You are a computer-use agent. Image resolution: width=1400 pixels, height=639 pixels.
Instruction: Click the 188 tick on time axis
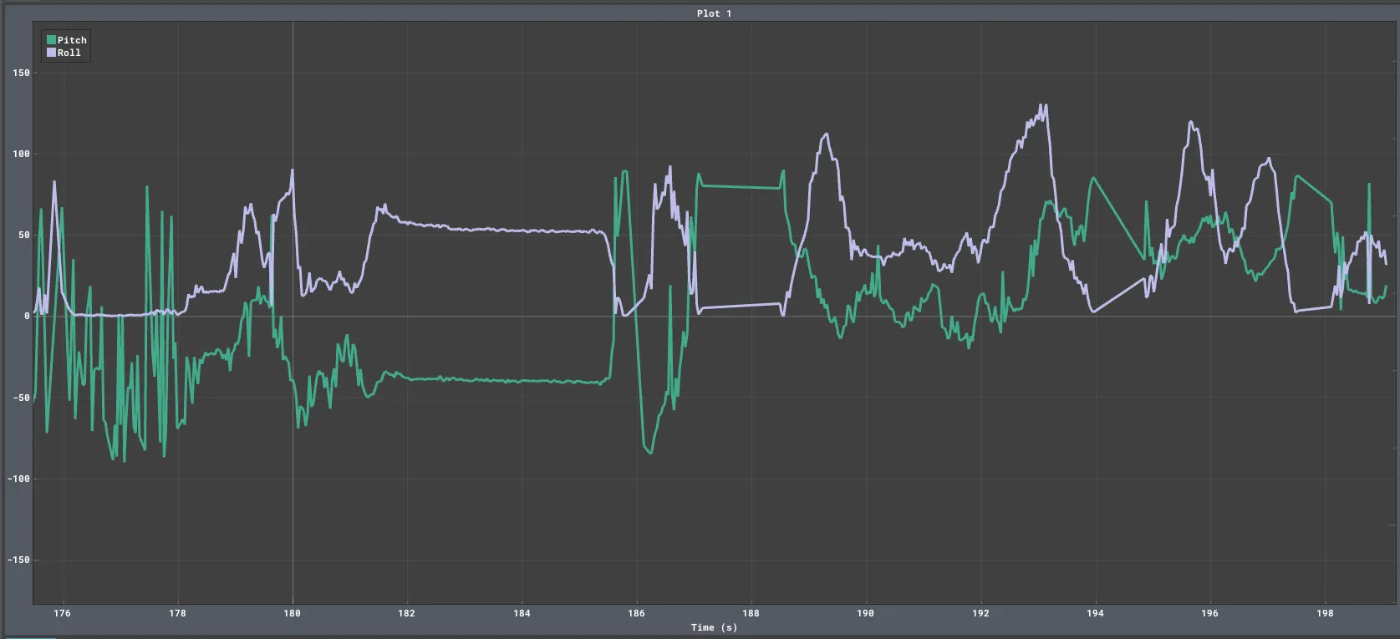click(751, 613)
